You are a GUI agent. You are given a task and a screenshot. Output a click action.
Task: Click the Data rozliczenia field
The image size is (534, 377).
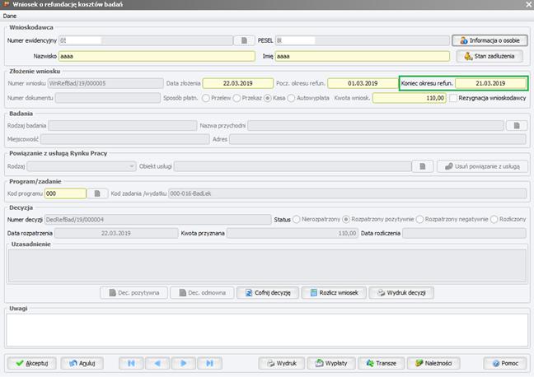tap(465, 234)
